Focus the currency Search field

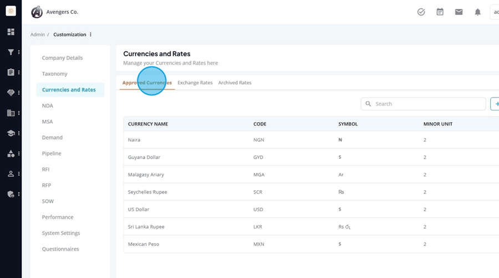[x=423, y=104]
